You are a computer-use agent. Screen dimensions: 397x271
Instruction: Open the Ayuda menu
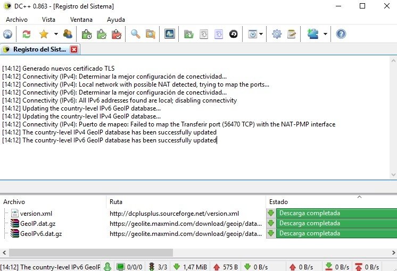pyautogui.click(x=115, y=20)
